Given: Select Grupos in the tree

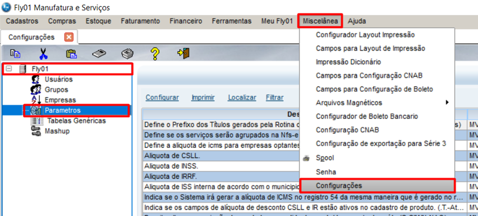Looking at the screenshot, I should pos(57,90).
